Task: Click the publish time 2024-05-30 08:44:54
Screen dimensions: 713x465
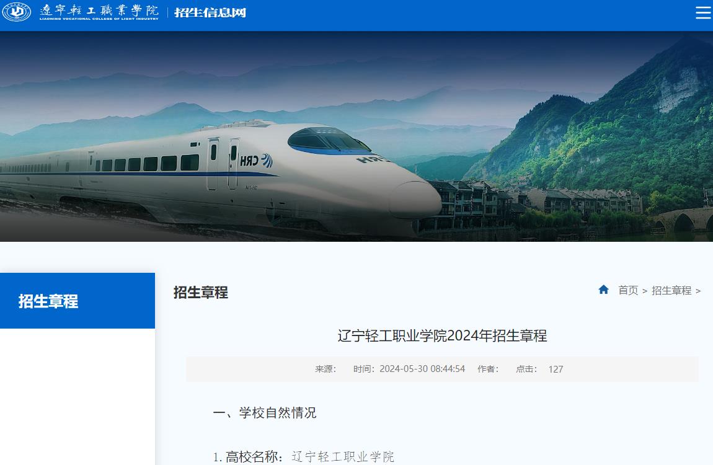Action: pyautogui.click(x=422, y=369)
